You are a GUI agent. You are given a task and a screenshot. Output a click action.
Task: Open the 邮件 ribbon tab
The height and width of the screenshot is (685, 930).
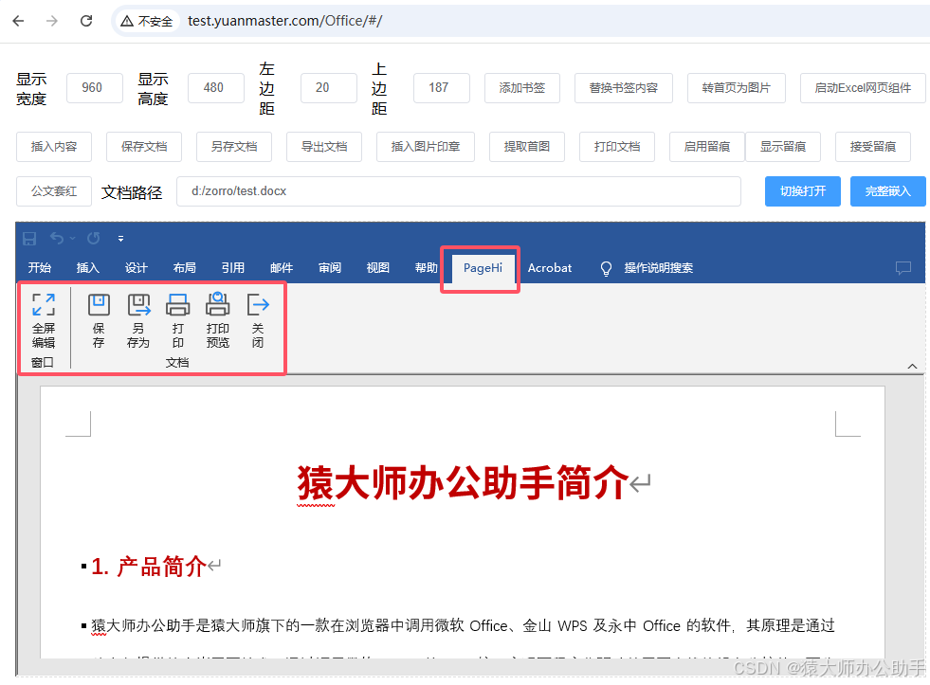pos(282,268)
